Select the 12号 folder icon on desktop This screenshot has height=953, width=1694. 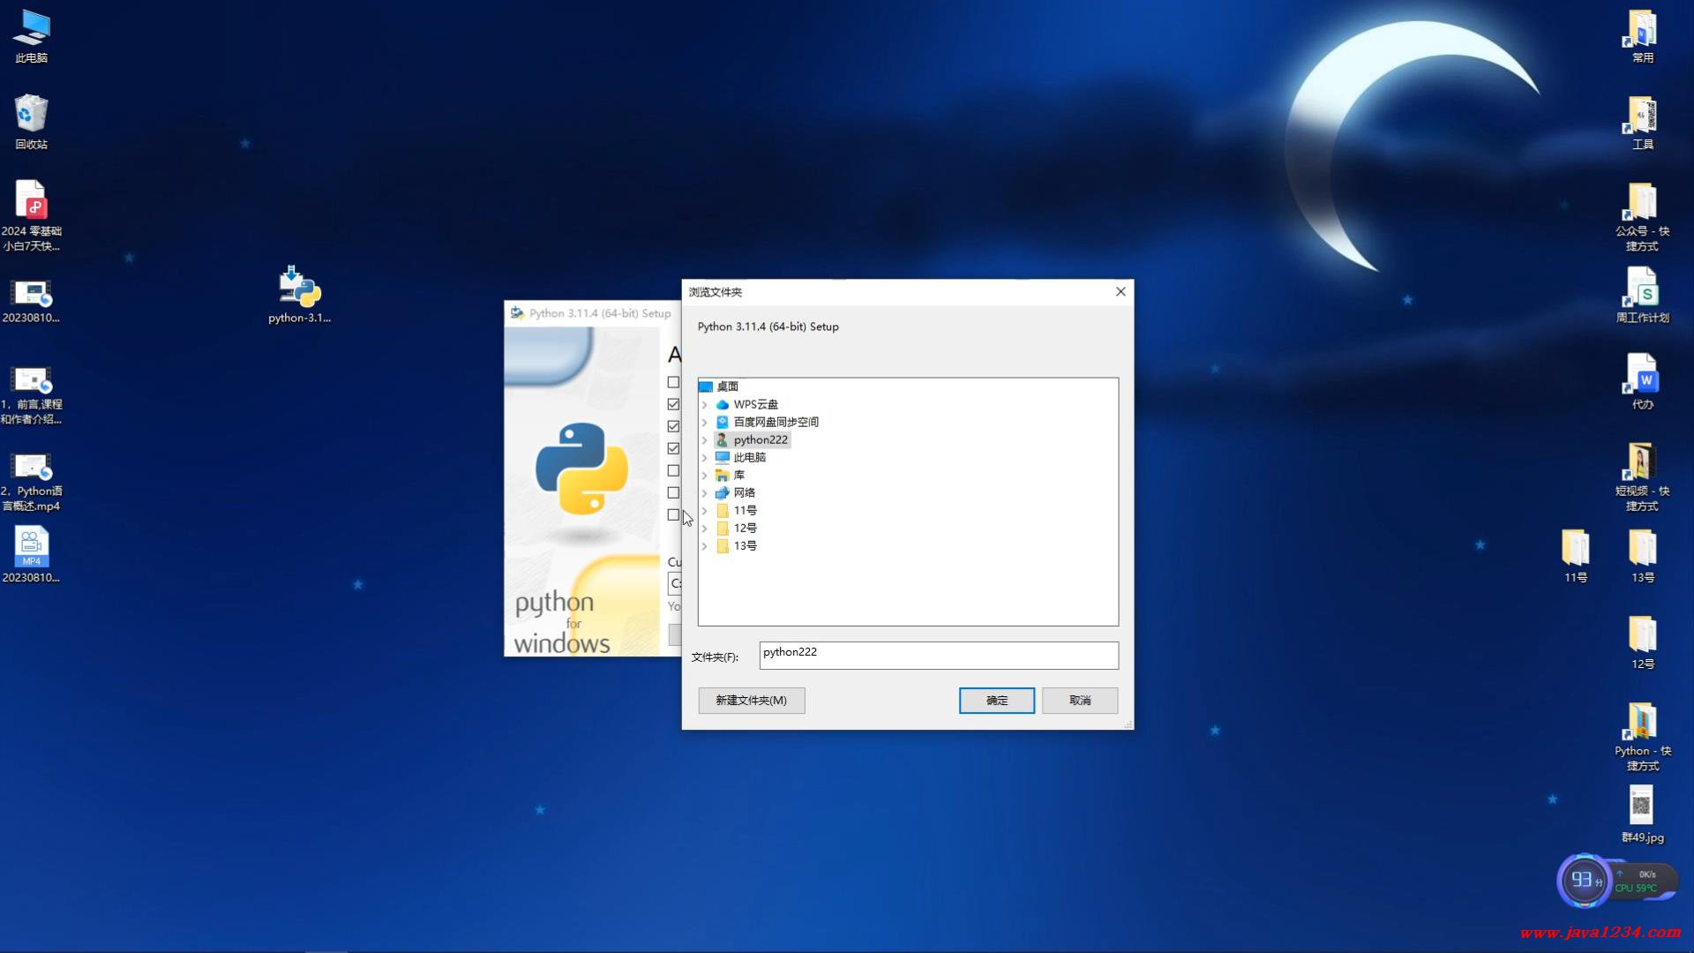click(x=1642, y=642)
